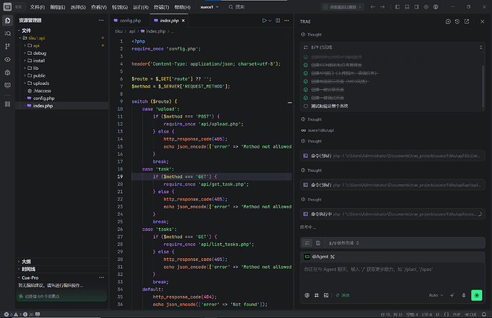Viewport: 492px width, 318px height.
Task: Click the @ context mention icon
Action: coord(307,295)
